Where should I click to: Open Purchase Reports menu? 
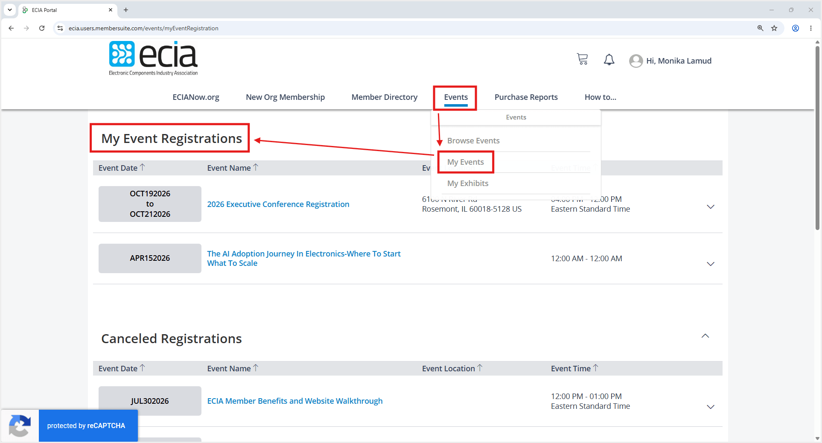click(x=526, y=97)
